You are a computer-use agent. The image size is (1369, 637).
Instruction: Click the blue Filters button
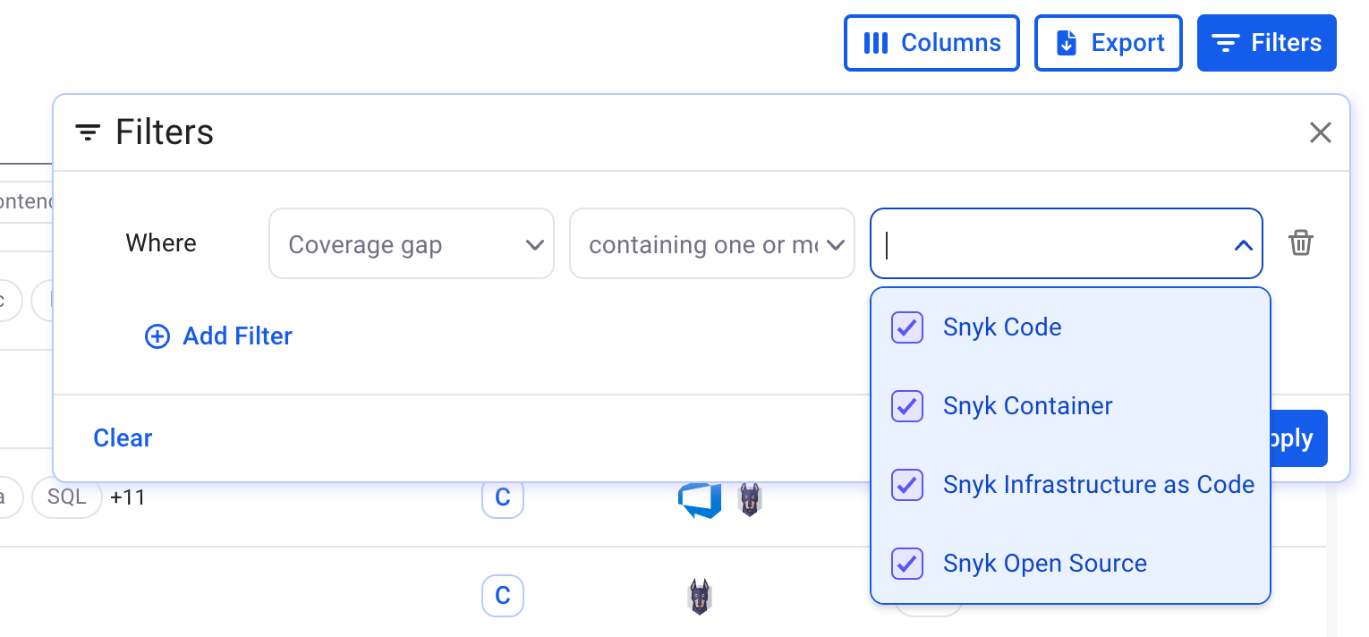click(1266, 43)
